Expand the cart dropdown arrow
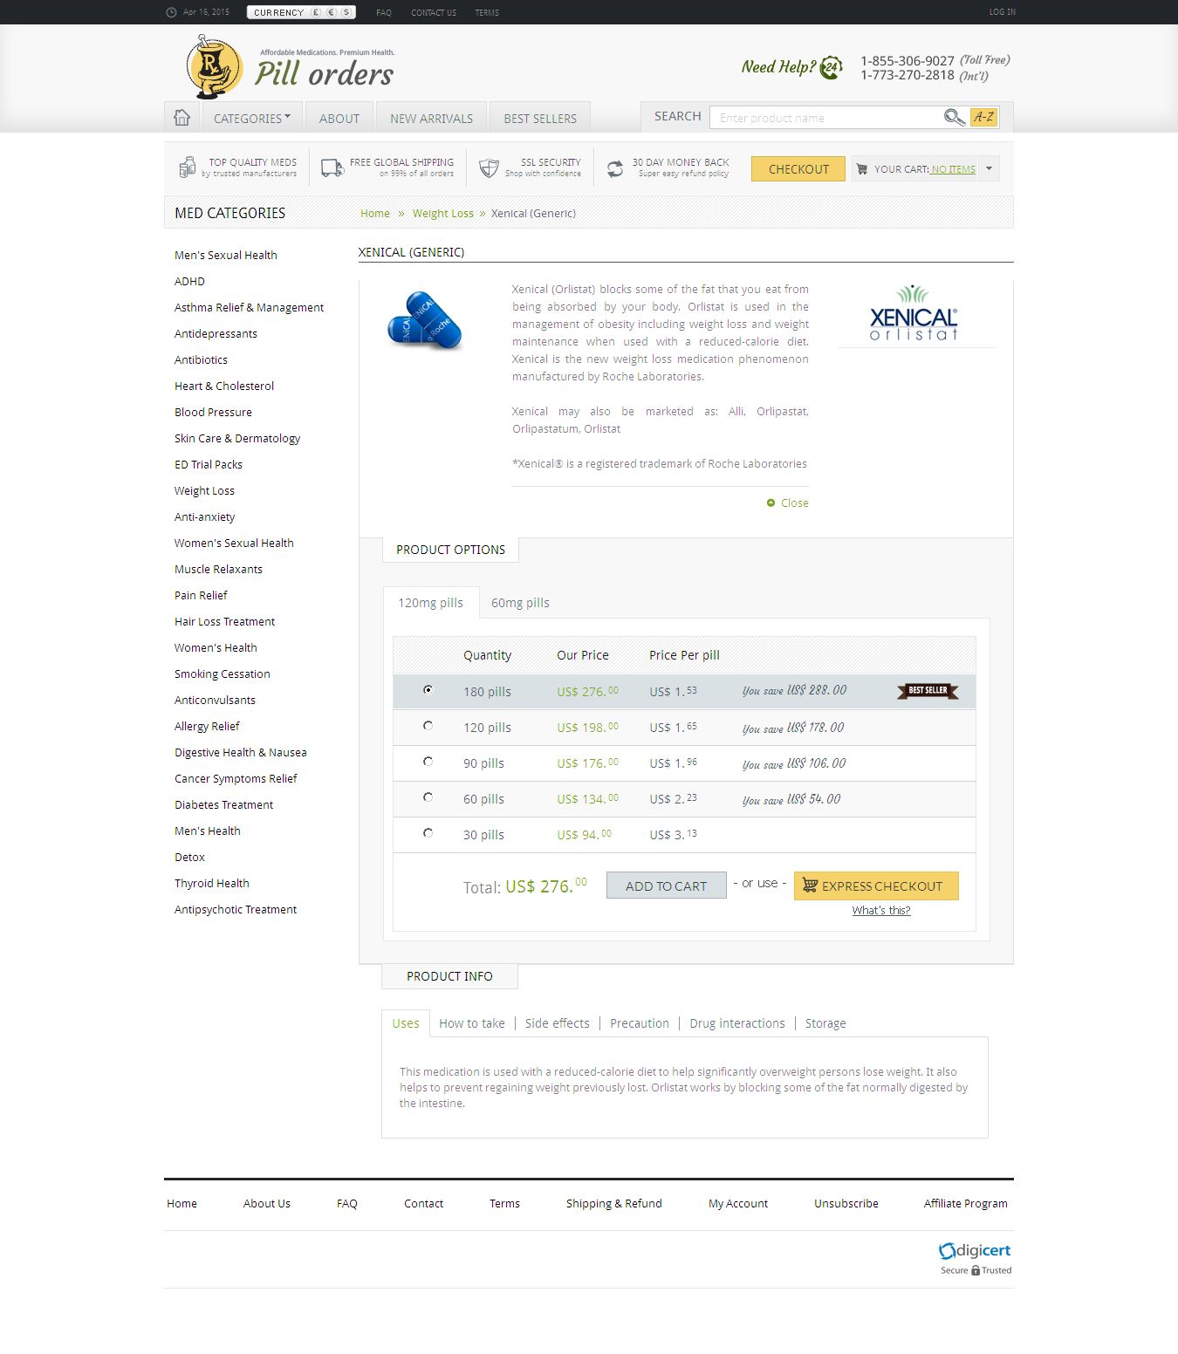The width and height of the screenshot is (1178, 1354). coord(989,169)
